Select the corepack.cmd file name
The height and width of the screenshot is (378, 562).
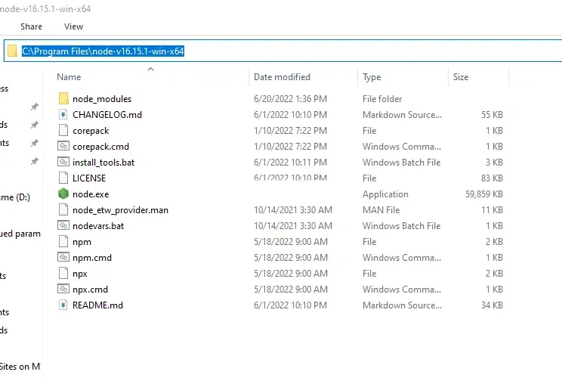point(100,147)
